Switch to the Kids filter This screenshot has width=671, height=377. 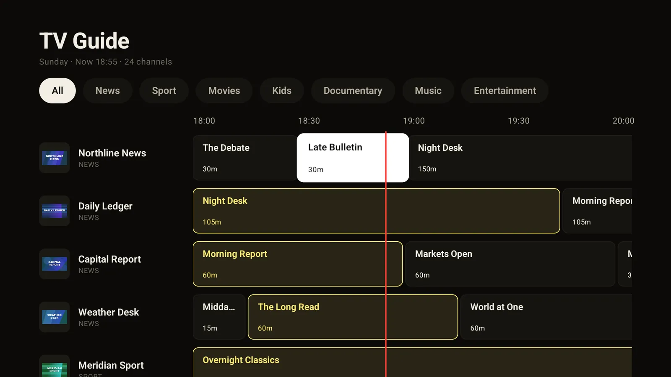(x=282, y=90)
